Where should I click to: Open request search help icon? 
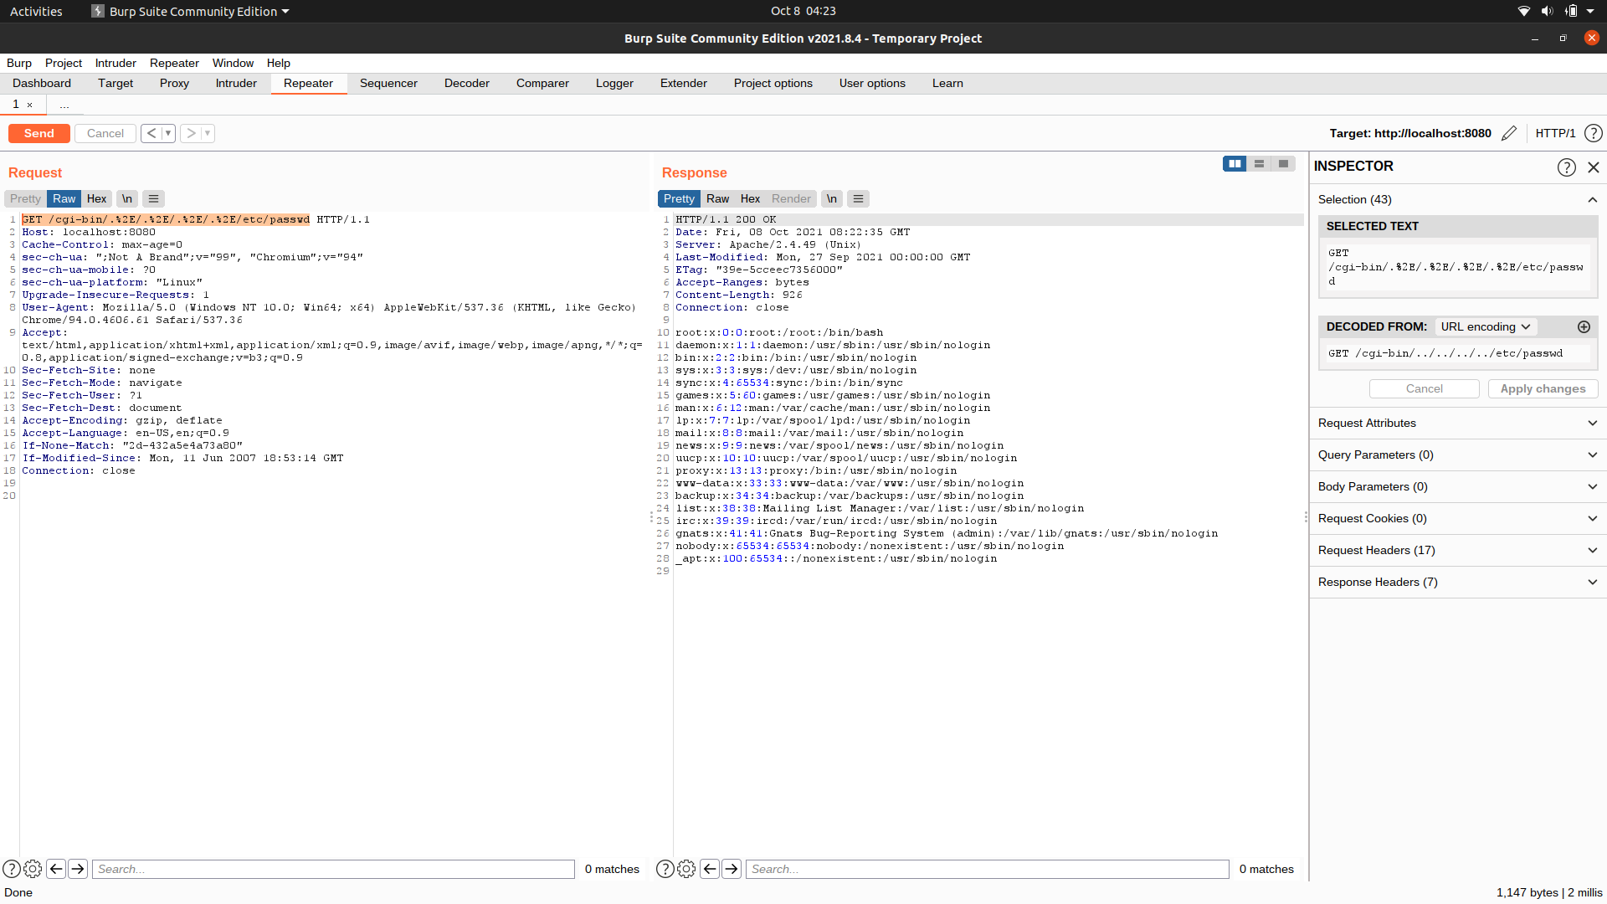pyautogui.click(x=12, y=869)
